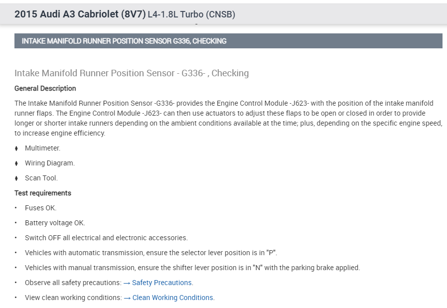Click the General Description subheading
The height and width of the screenshot is (308, 447).
click(x=45, y=88)
